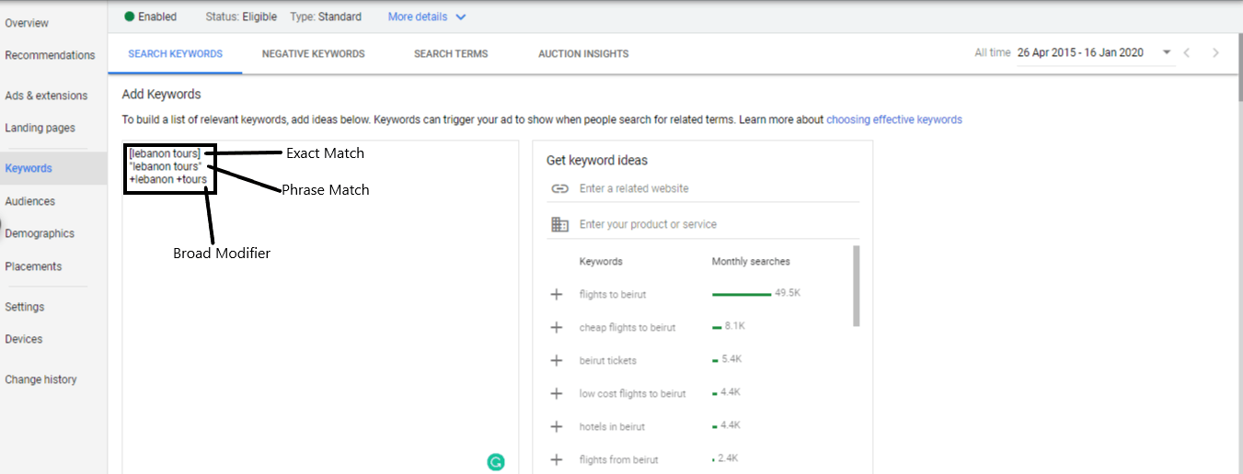Click plus icon for 'hotels in beirut'
Image resolution: width=1243 pixels, height=474 pixels.
click(556, 426)
